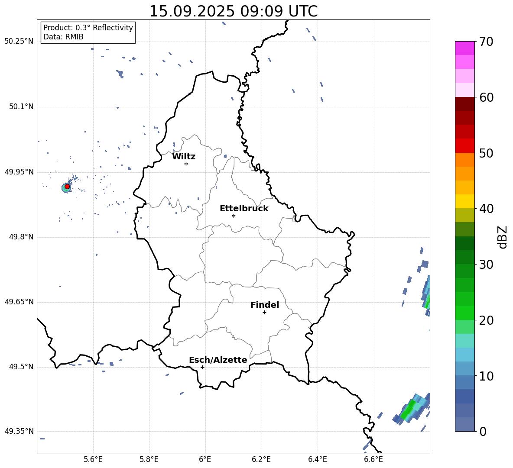Viewport: 513px width, 468px height.
Task: Click the 'Data: RMIB' text
Action: coord(63,37)
